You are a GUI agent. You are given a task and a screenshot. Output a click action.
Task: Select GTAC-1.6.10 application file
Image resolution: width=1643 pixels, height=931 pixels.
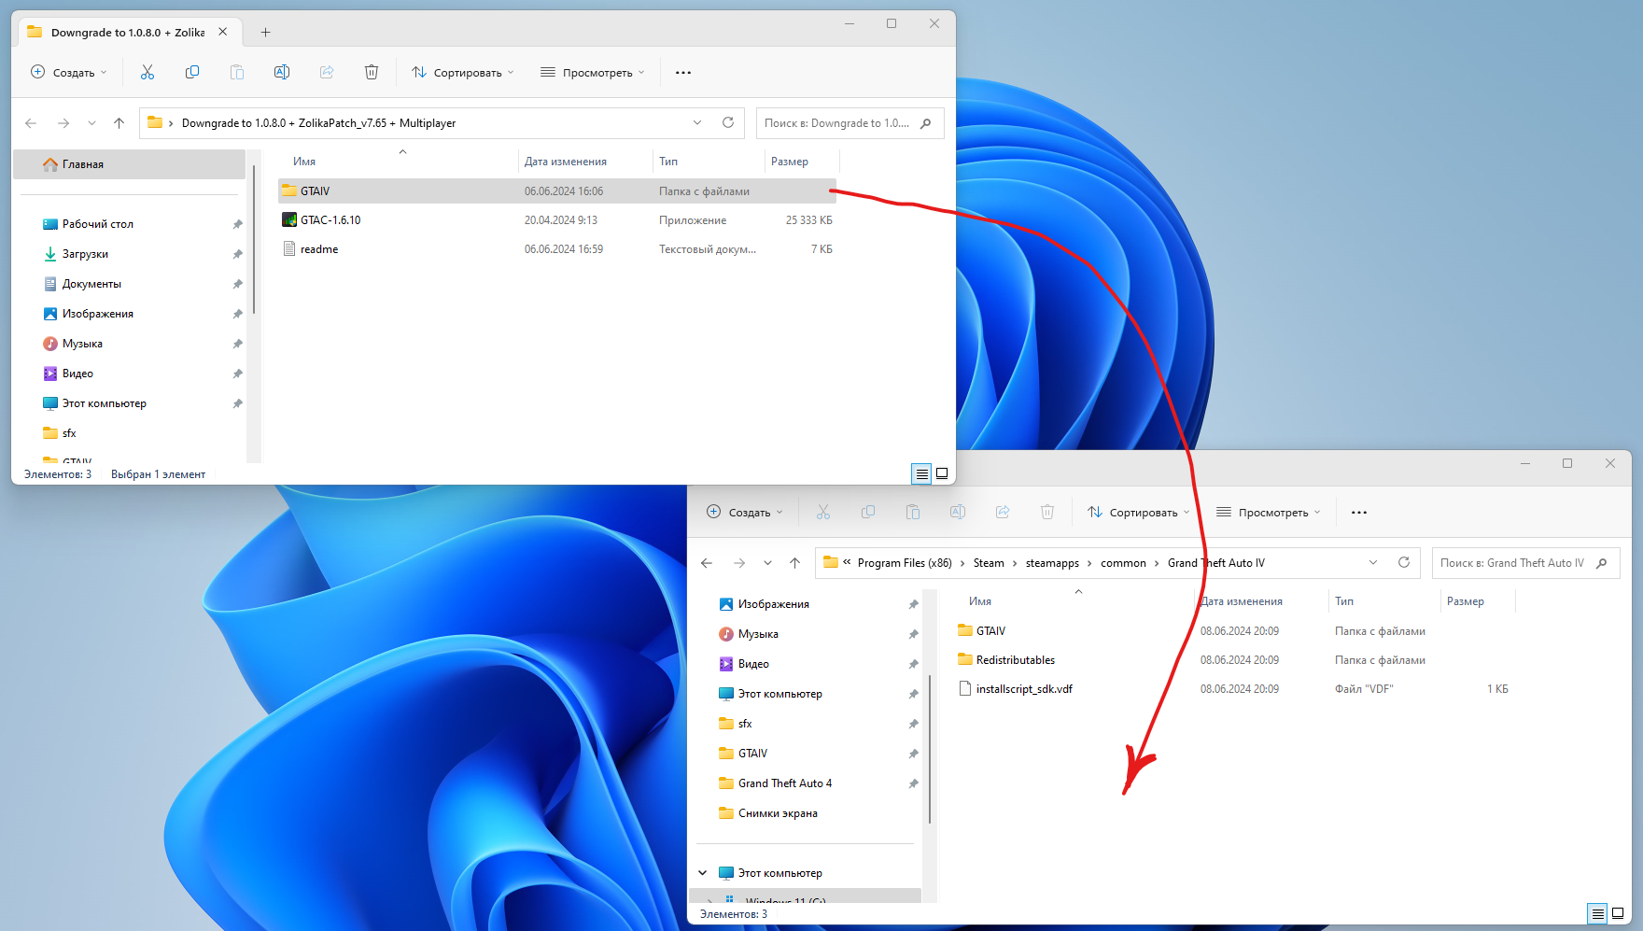pos(557,219)
